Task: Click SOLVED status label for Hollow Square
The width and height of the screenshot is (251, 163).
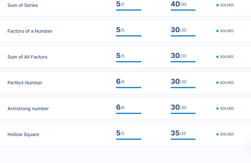Action: point(227,134)
